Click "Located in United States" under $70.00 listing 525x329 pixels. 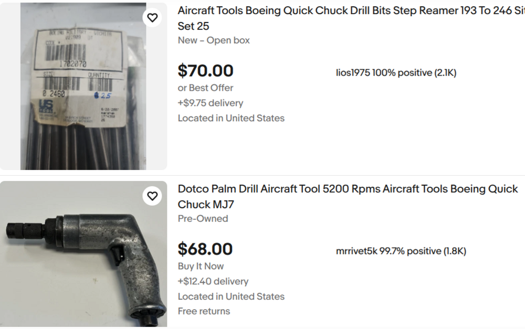click(231, 119)
